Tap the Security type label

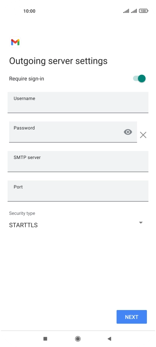22,213
